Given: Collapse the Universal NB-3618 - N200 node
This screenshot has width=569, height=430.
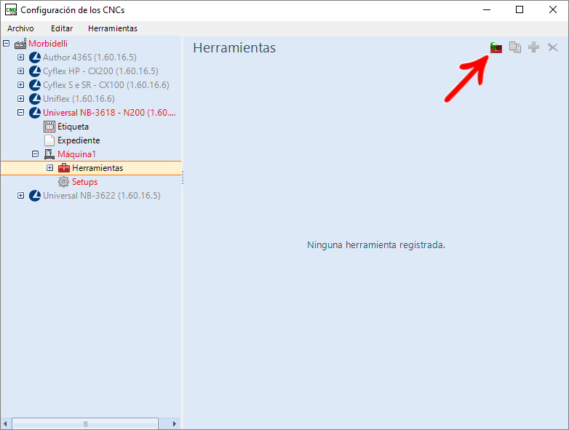Looking at the screenshot, I should (x=20, y=113).
